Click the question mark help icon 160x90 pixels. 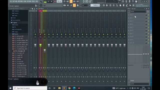click(x=133, y=1)
